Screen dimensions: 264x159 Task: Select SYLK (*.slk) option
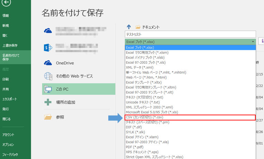190,132
